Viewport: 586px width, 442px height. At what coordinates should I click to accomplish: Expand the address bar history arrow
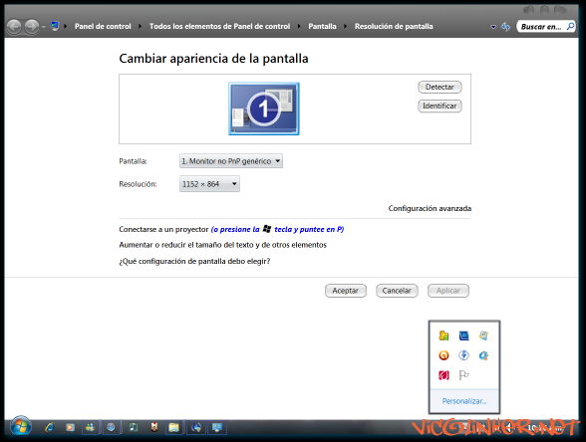click(x=493, y=27)
